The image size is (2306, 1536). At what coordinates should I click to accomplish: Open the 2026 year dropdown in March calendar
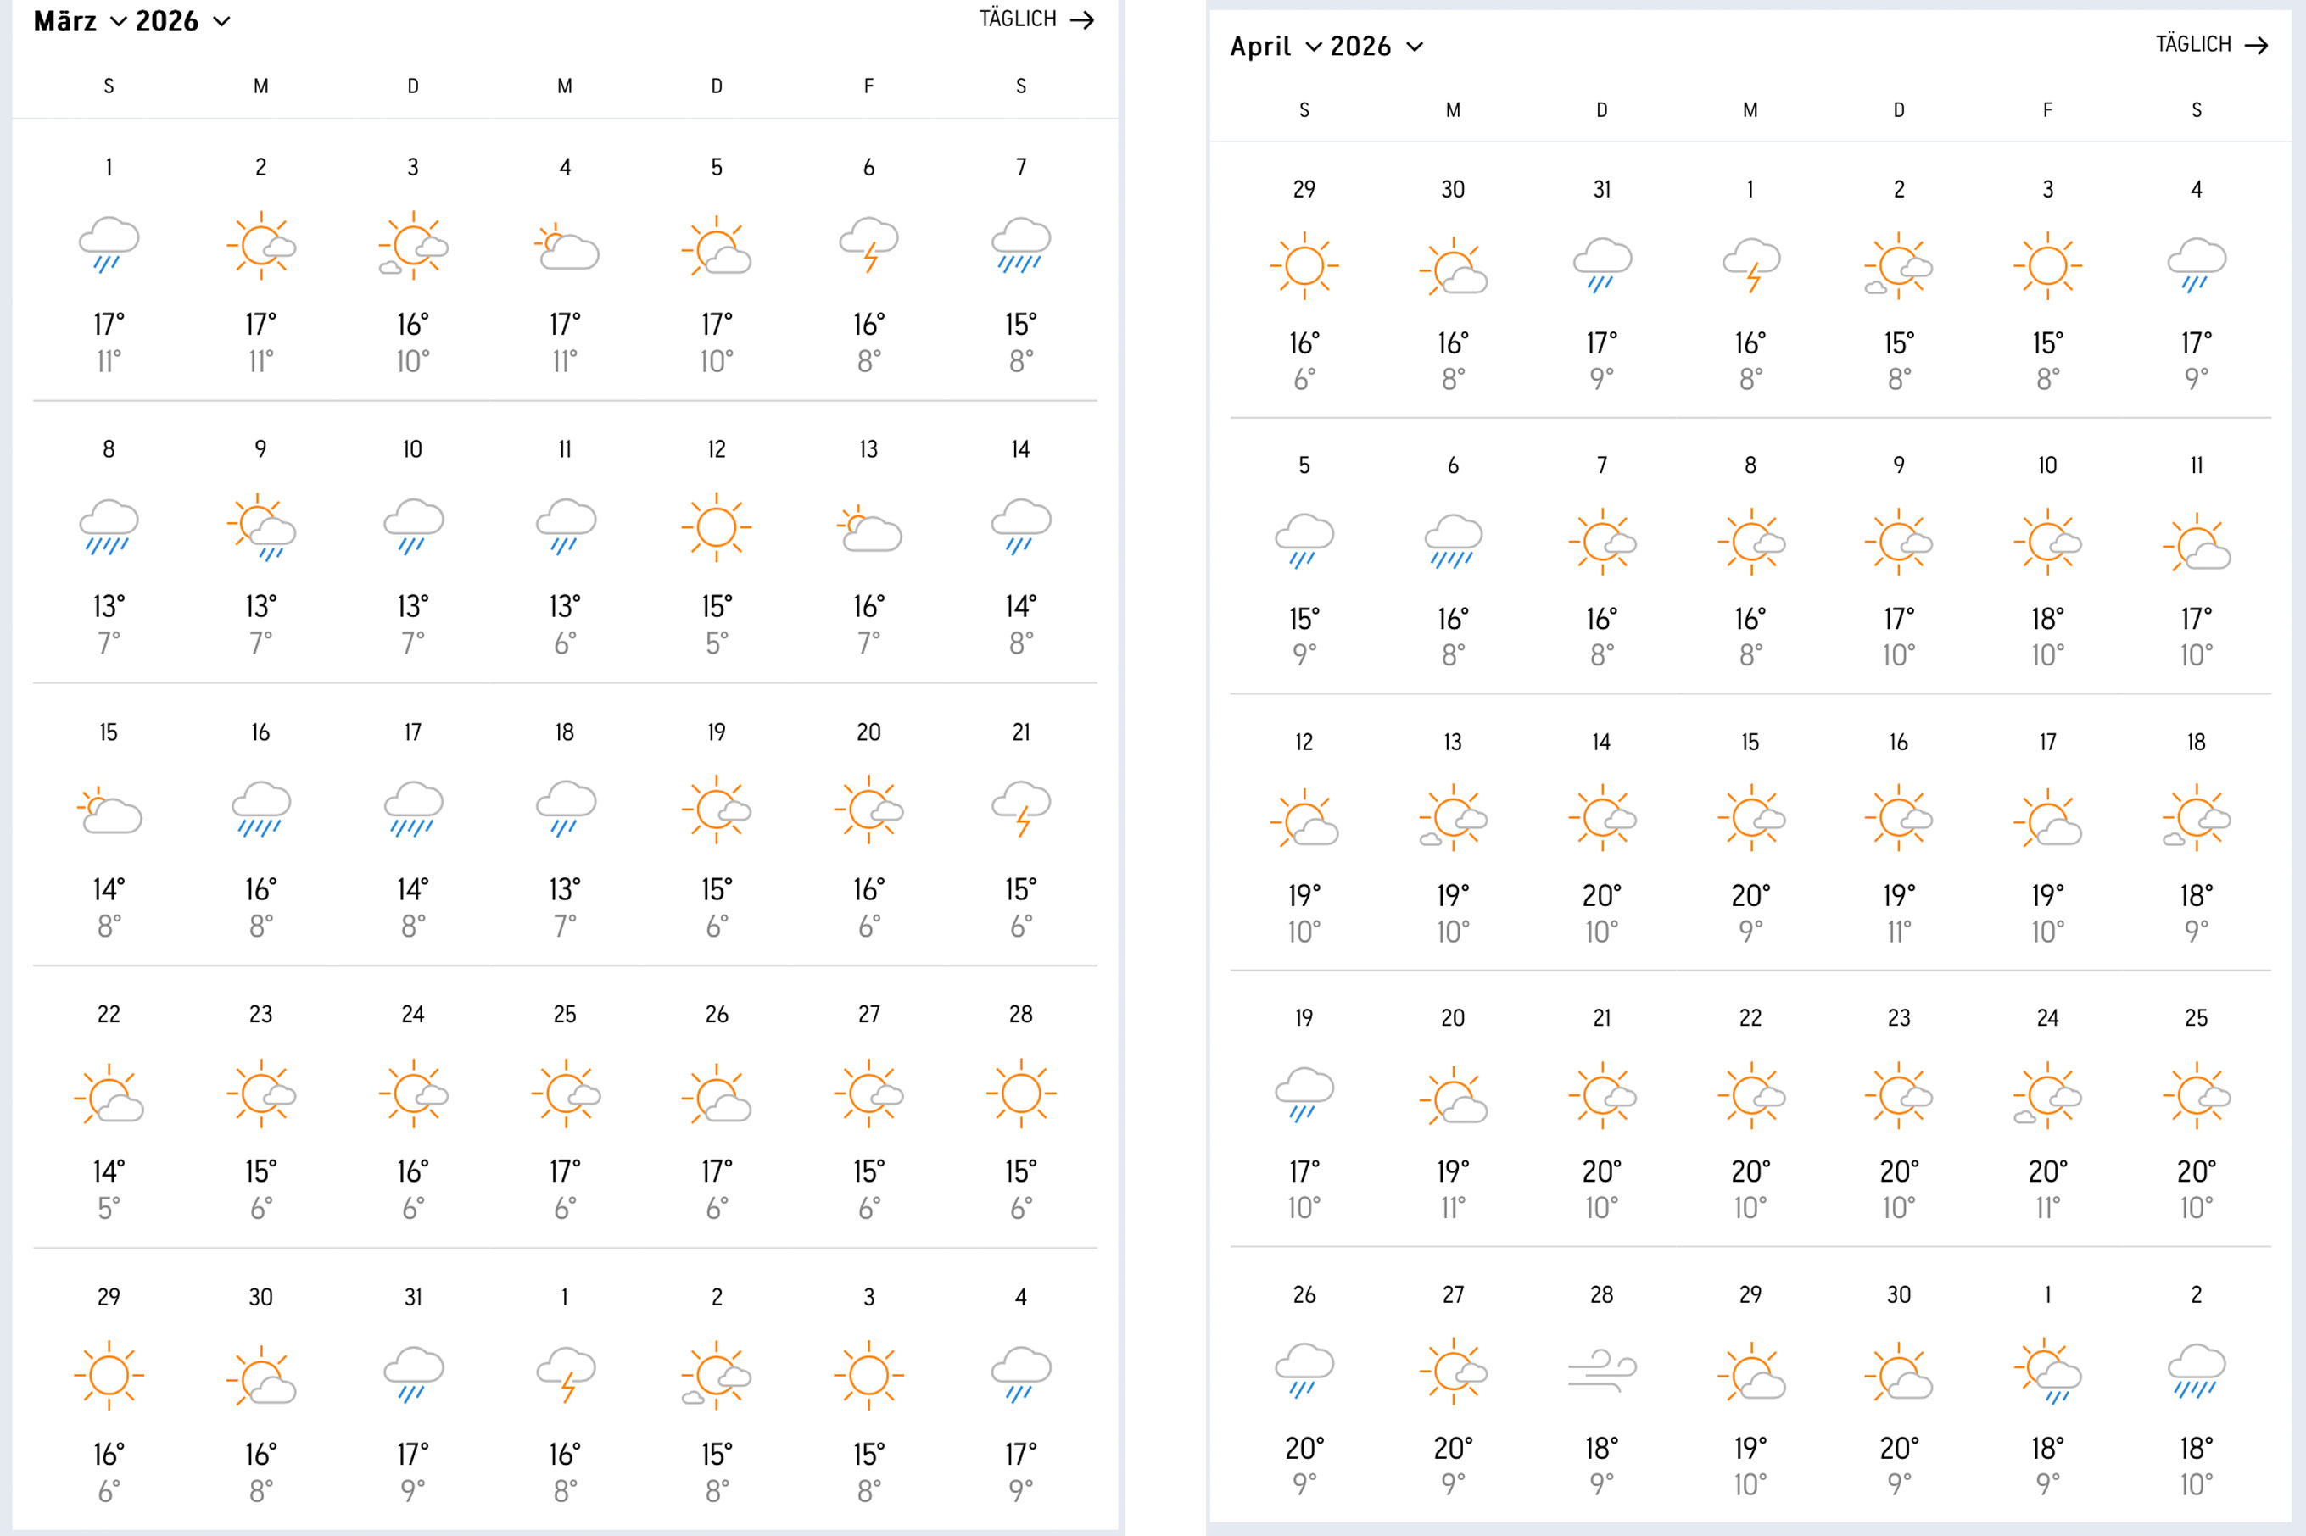click(182, 20)
